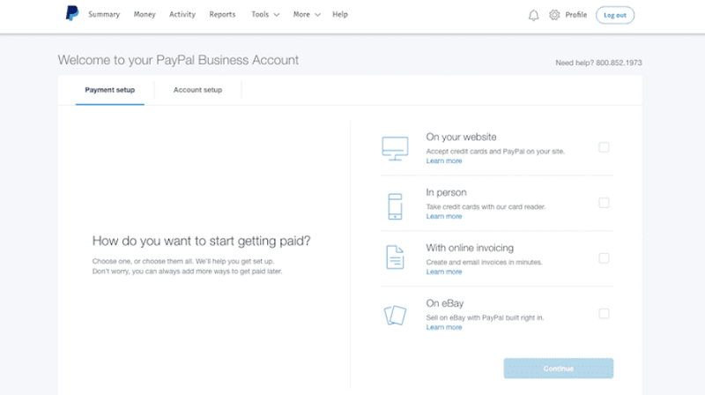Screen dimensions: 705x395
Task: Click 'Sell on eBay with PayPal built right in' text
Action: (x=486, y=317)
